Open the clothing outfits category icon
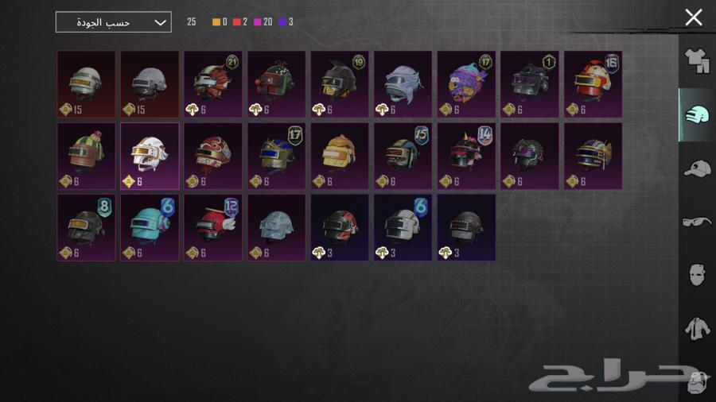The width and height of the screenshot is (716, 402). pos(697,61)
